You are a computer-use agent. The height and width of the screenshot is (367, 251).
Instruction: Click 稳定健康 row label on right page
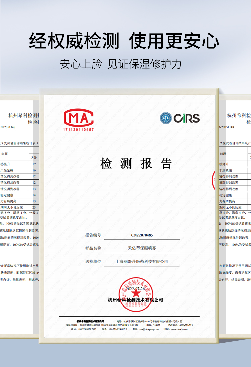coord(225,195)
